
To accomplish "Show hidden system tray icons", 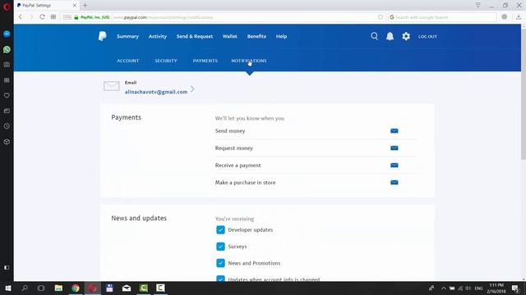I will coord(444,288).
